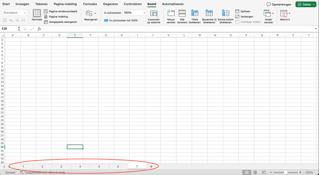Open the Pagina-indeling ribbon tab

(65, 4)
